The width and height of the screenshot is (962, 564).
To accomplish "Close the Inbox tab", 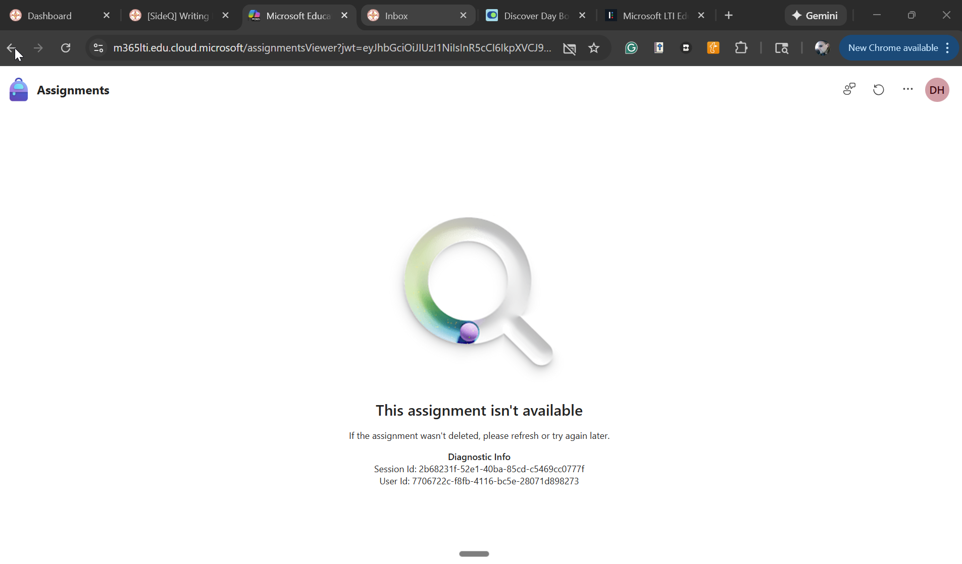I will pos(464,16).
